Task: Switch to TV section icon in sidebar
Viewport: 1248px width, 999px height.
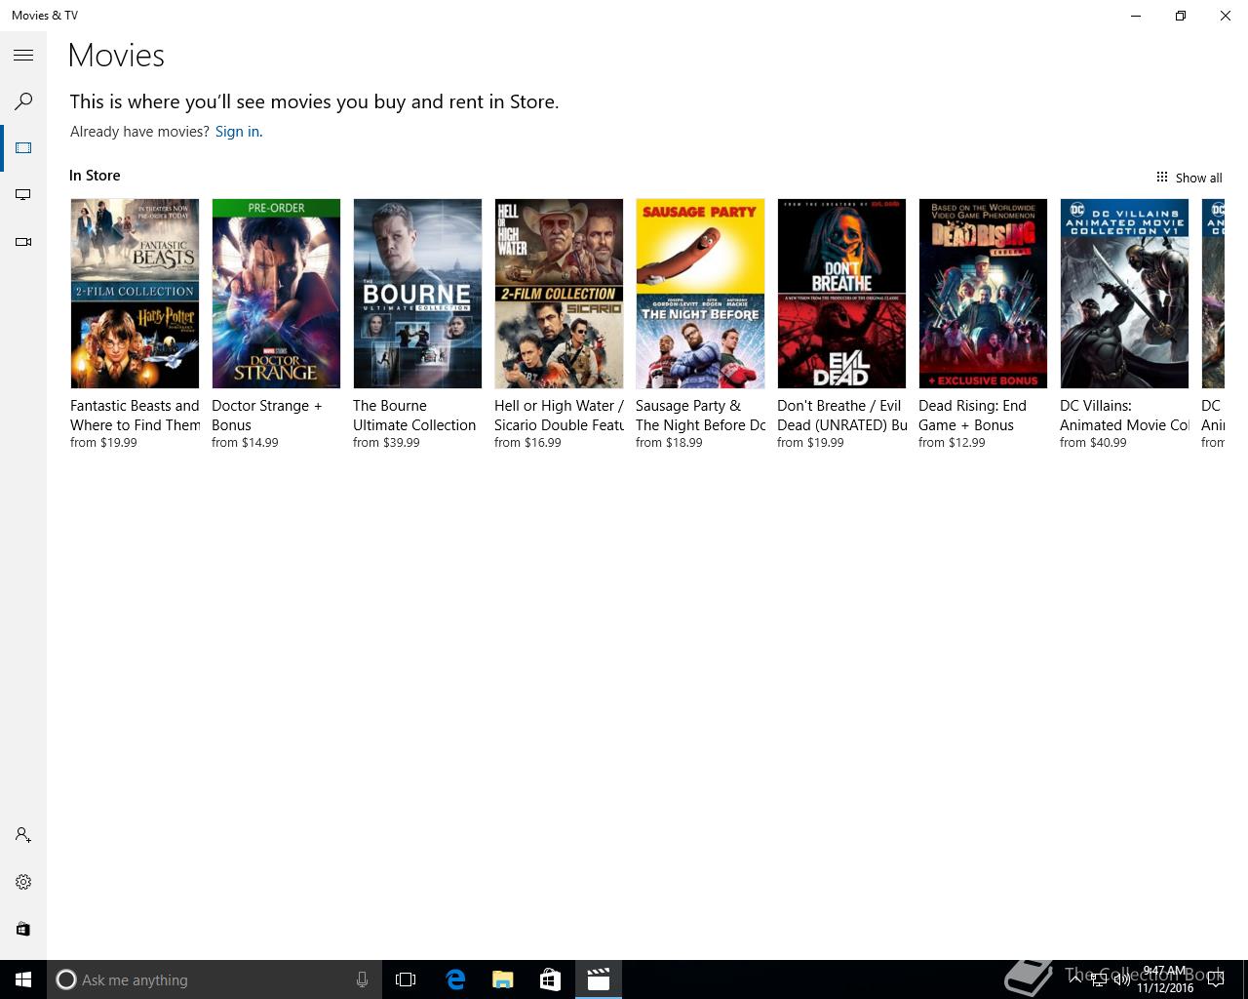Action: tap(23, 195)
